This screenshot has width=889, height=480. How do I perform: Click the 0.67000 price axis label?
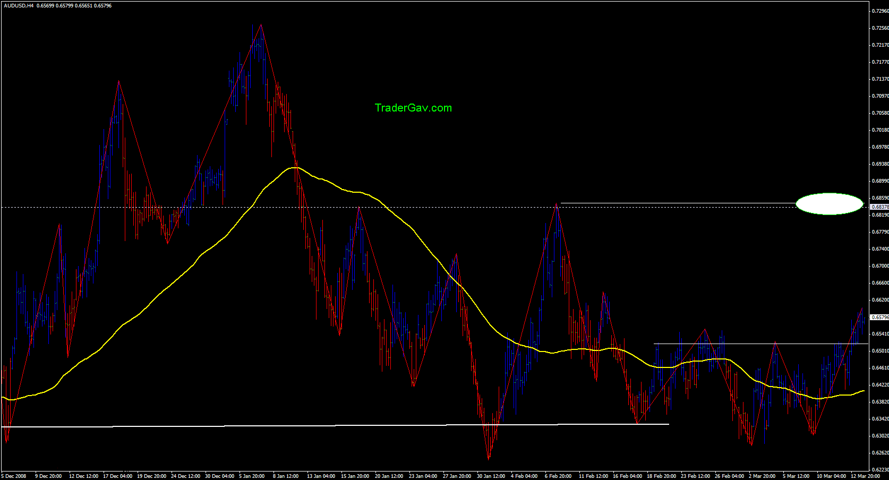pos(880,266)
